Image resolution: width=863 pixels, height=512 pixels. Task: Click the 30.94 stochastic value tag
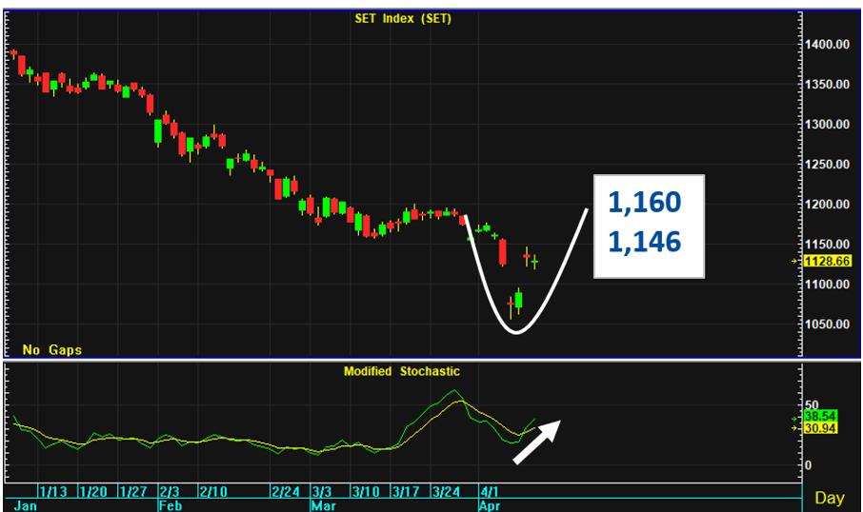pyautogui.click(x=820, y=428)
